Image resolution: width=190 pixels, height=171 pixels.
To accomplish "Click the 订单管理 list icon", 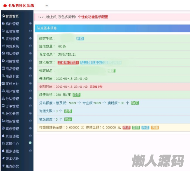I will point(3,106).
